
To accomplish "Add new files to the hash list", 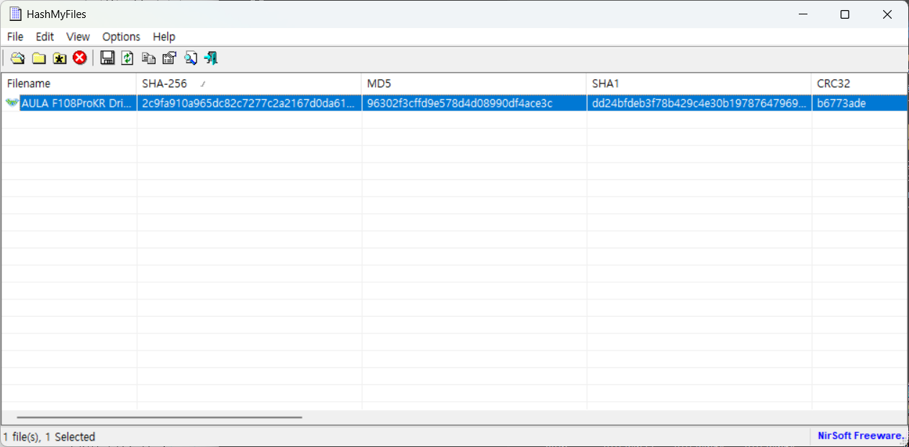I will [17, 58].
